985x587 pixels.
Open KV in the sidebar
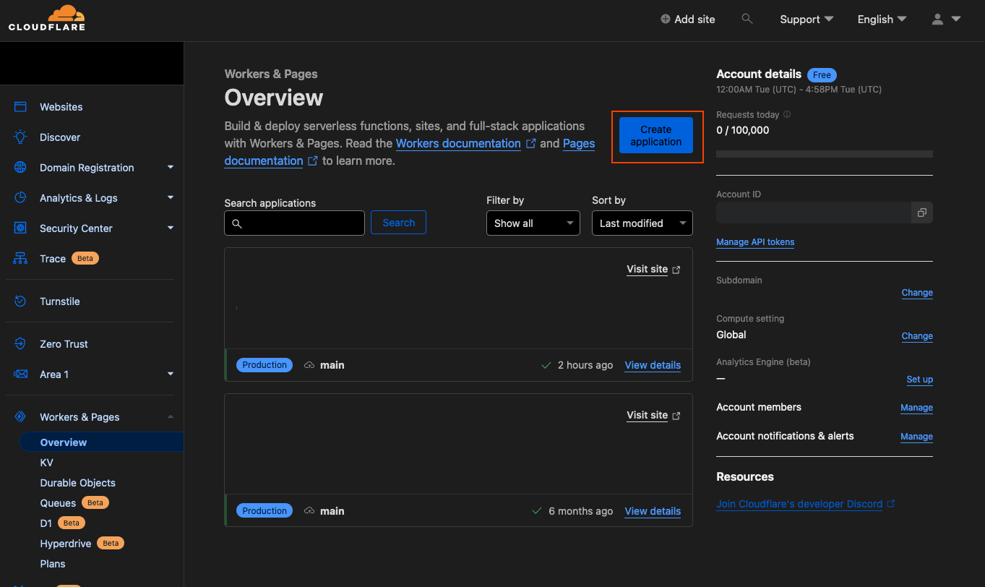46,463
